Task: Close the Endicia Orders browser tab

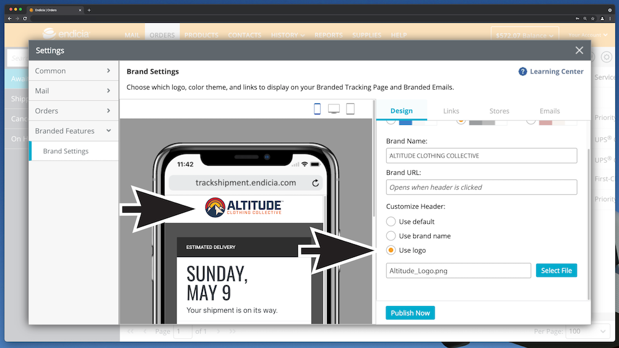Action: click(x=80, y=11)
